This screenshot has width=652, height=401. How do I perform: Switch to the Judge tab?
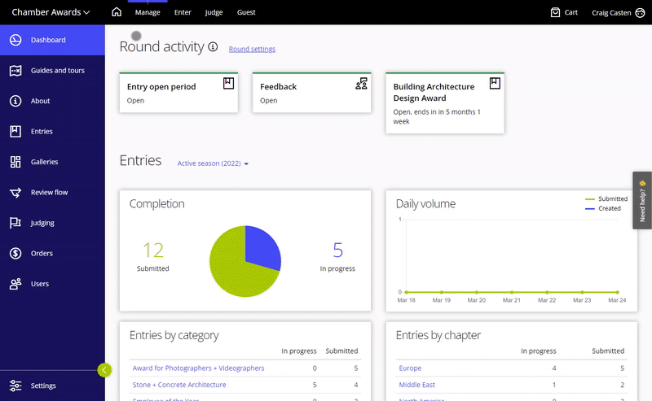click(214, 12)
